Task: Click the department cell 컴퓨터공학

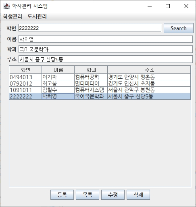Action: point(91,77)
